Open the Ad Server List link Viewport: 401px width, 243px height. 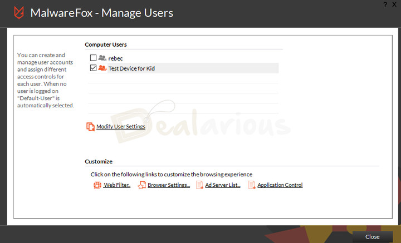223,185
